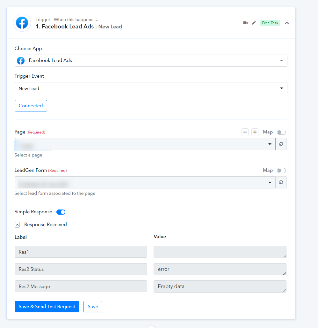Disable the Simple Response toggle
Image resolution: width=318 pixels, height=328 pixels.
pyautogui.click(x=61, y=212)
